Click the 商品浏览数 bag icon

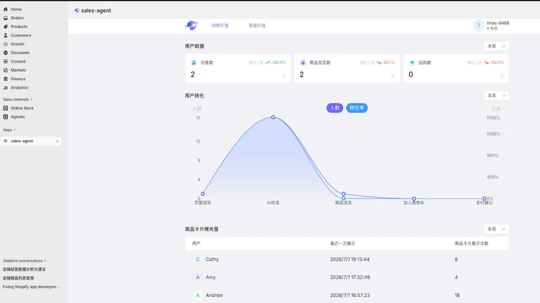coord(302,63)
